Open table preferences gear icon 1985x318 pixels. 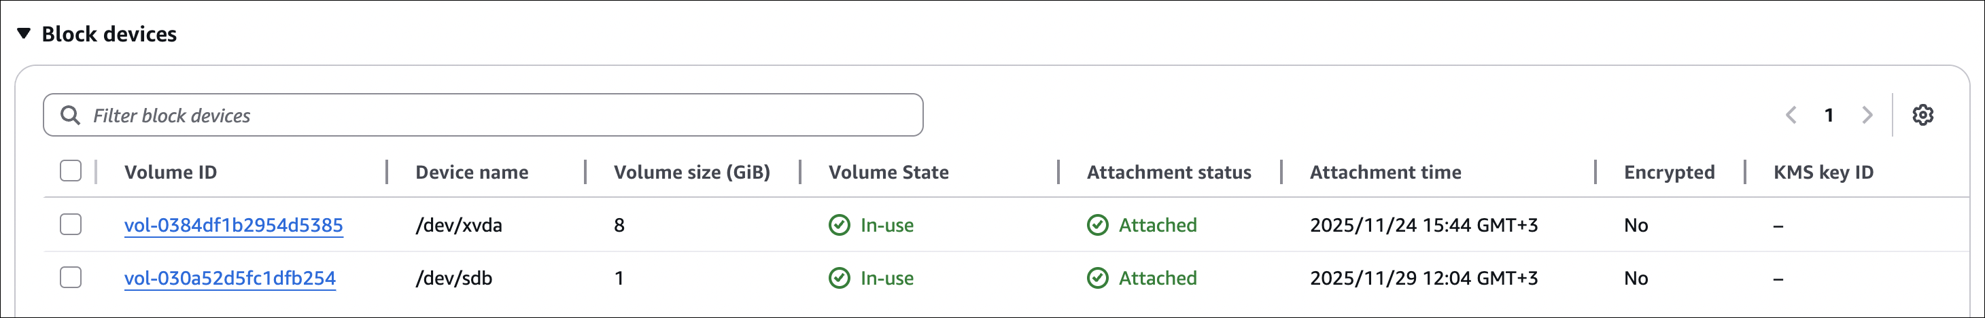[1922, 116]
